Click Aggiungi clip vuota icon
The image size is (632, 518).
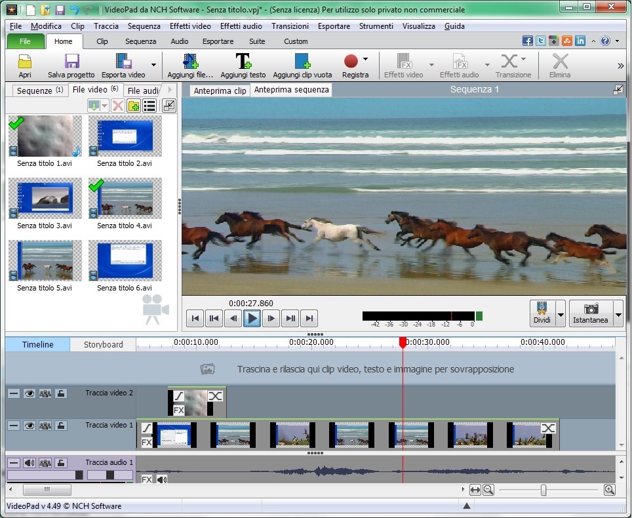tap(302, 61)
